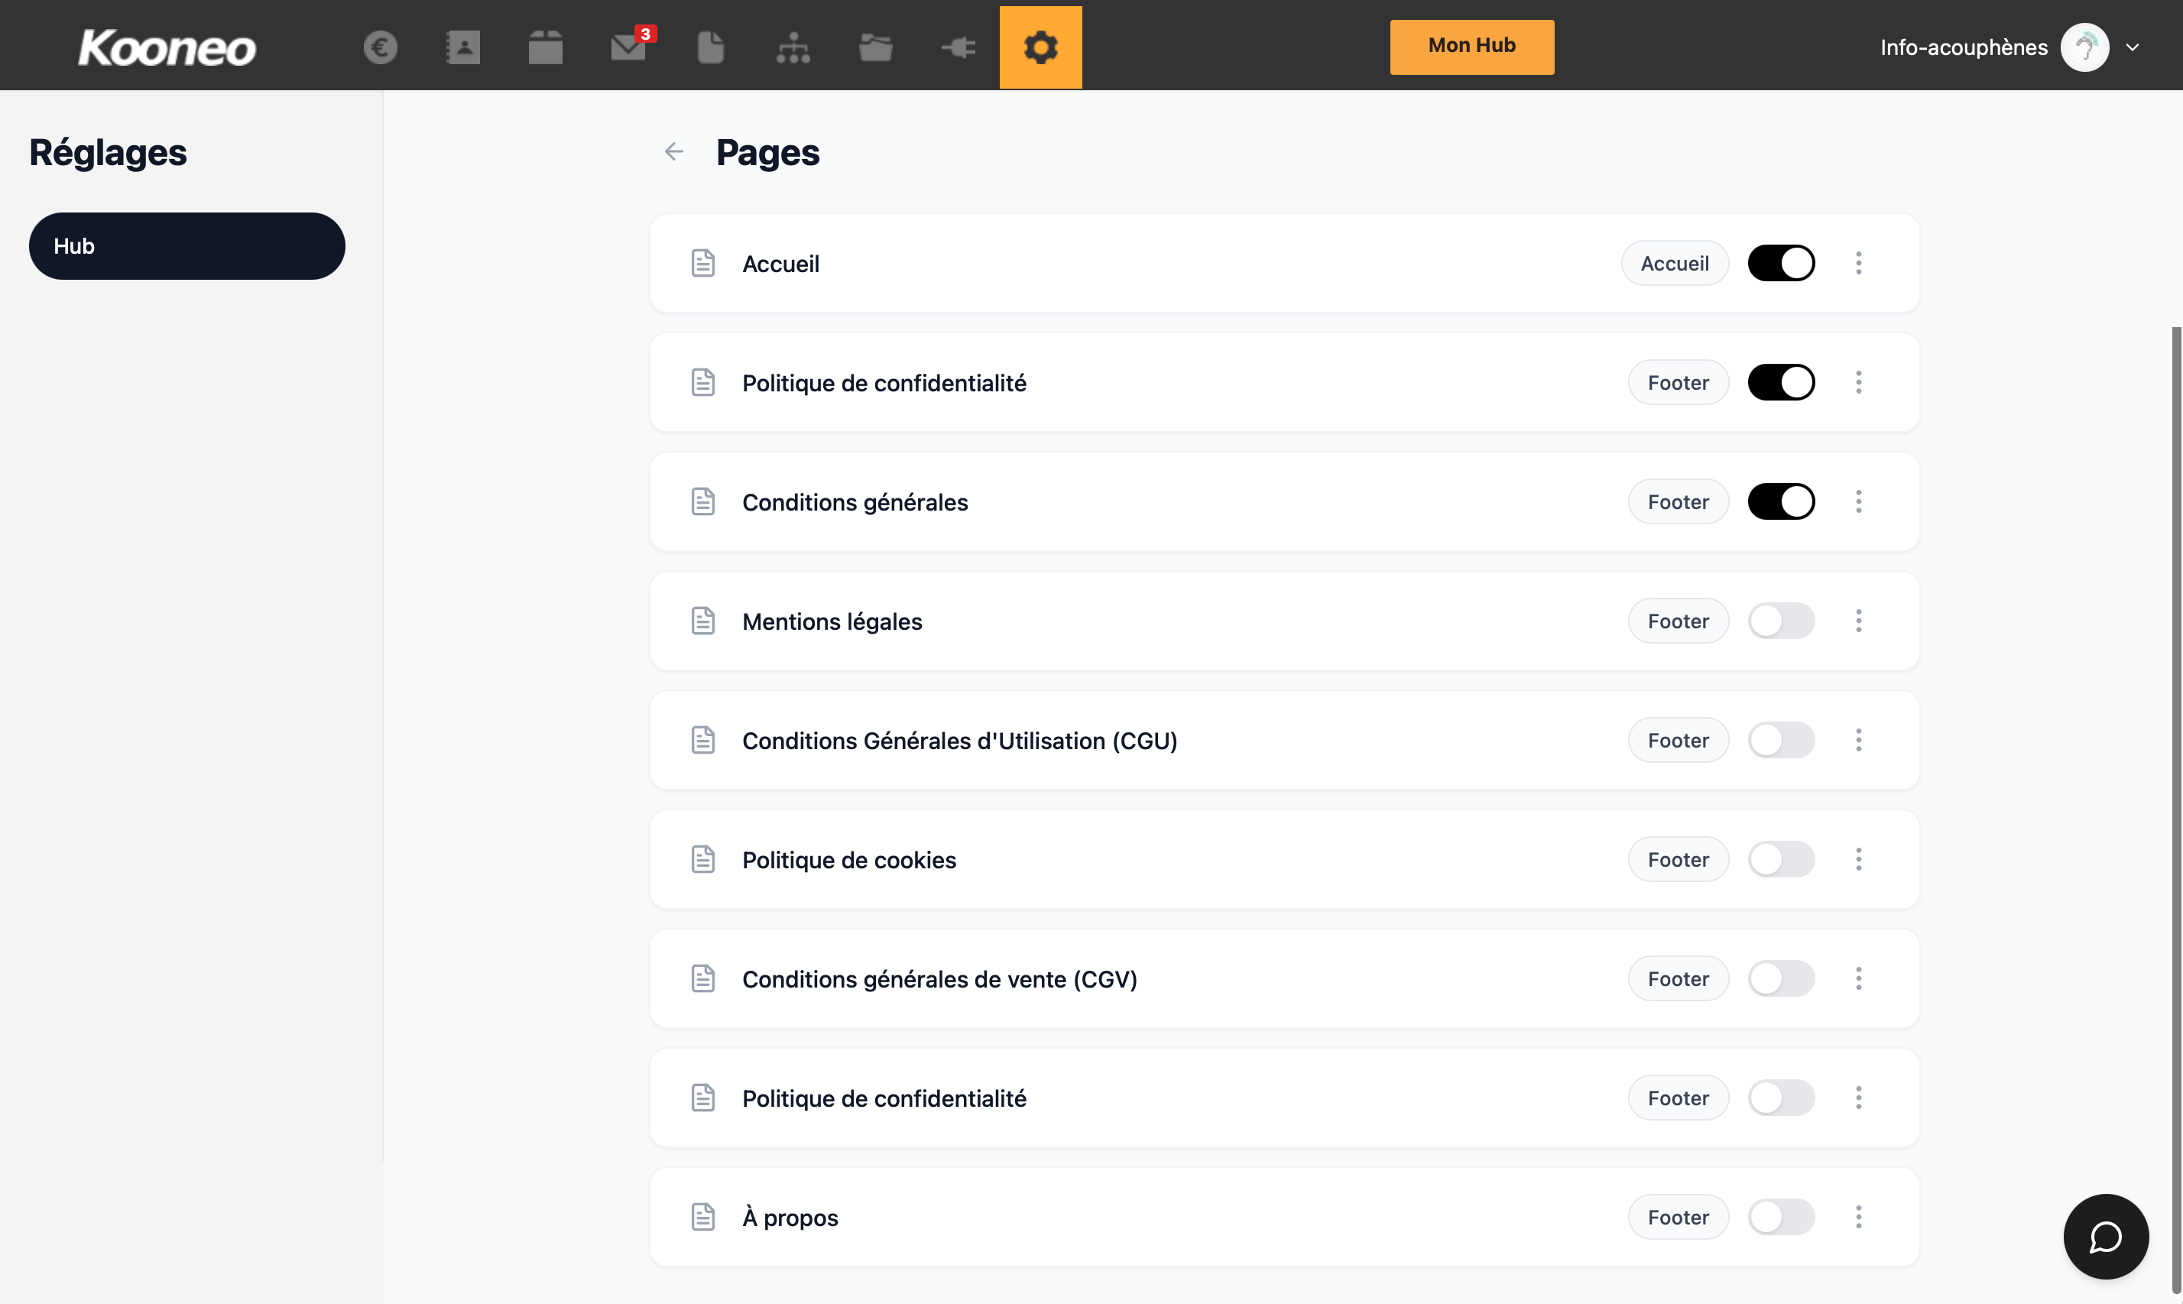
Task: Enable the Mentions légales toggle
Action: point(1781,621)
